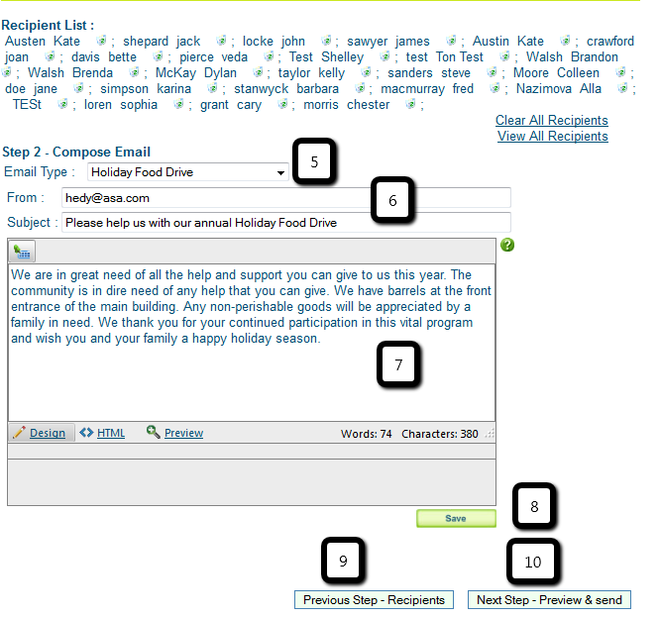This screenshot has width=660, height=618.
Task: Go to Previous Step - Recipients
Action: (x=374, y=600)
